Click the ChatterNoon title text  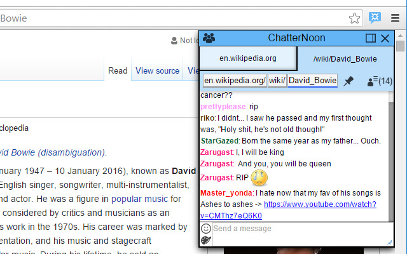tap(296, 38)
